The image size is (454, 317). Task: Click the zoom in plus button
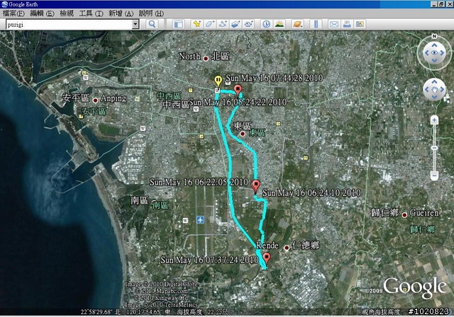point(434,120)
